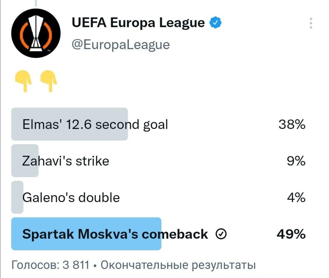Click the thread connector line above the avatar
Screen dimensions: 329x278
pyautogui.click(x=36, y=3)
